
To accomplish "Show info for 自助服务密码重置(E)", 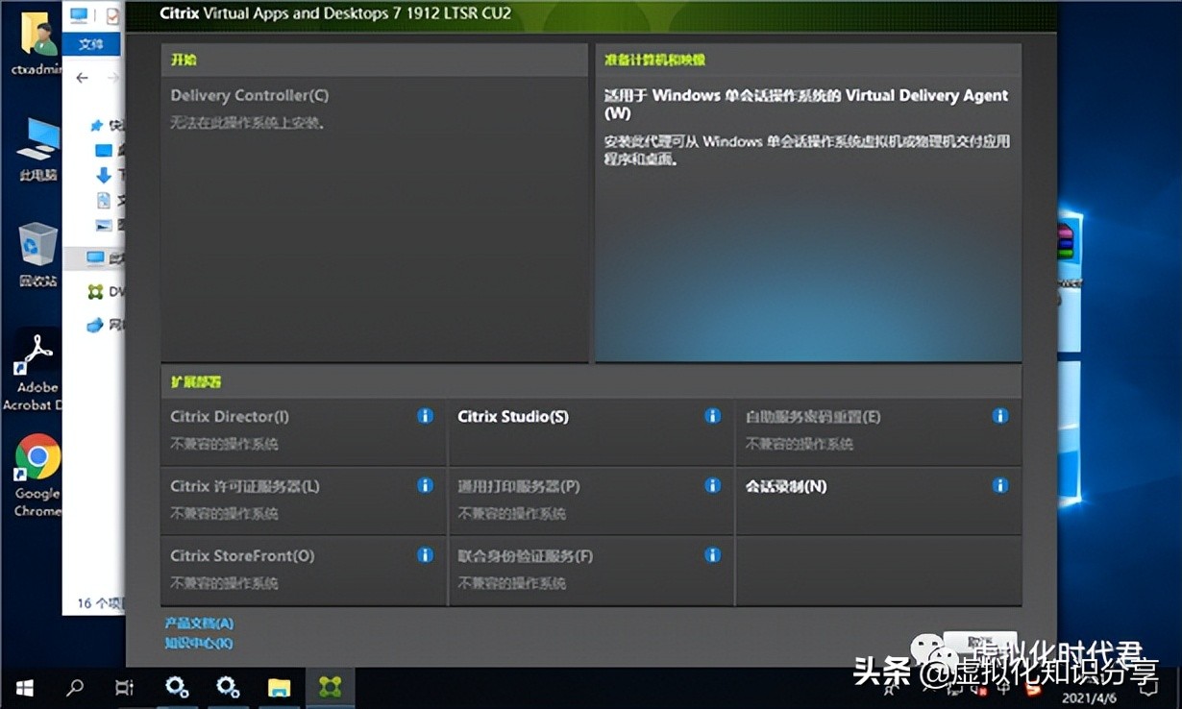I will coord(1000,416).
